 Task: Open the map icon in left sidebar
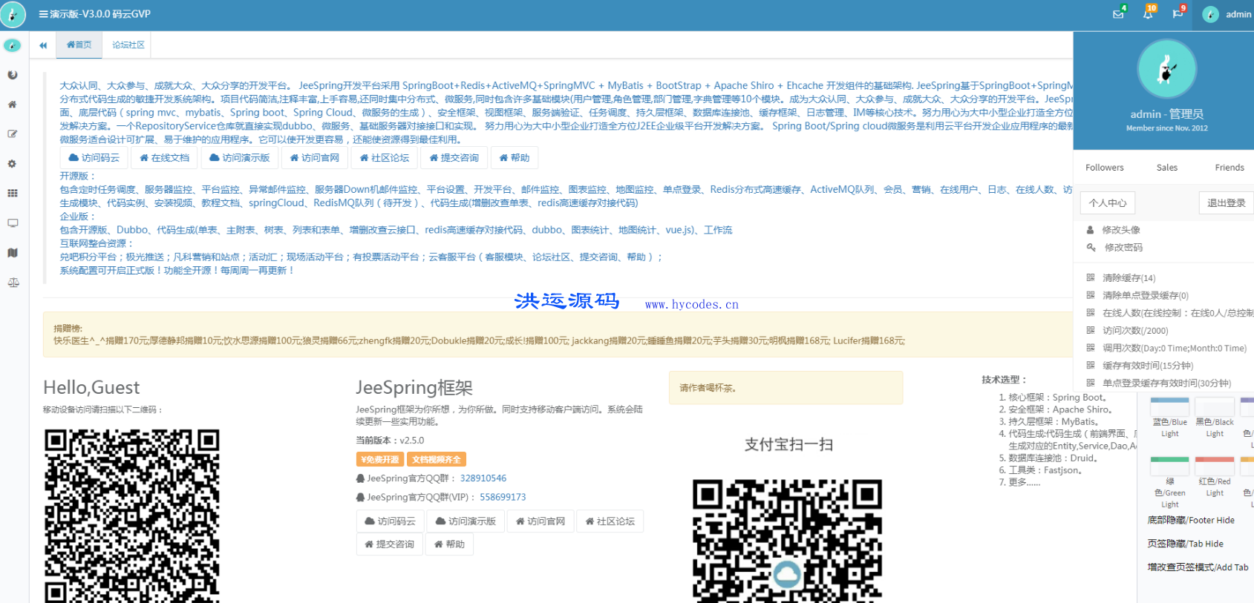[13, 253]
